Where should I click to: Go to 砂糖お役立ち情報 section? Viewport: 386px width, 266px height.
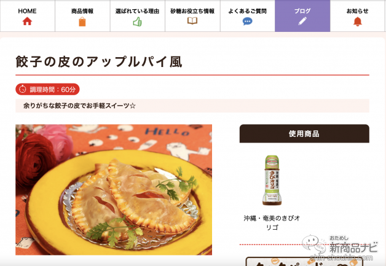[192, 11]
